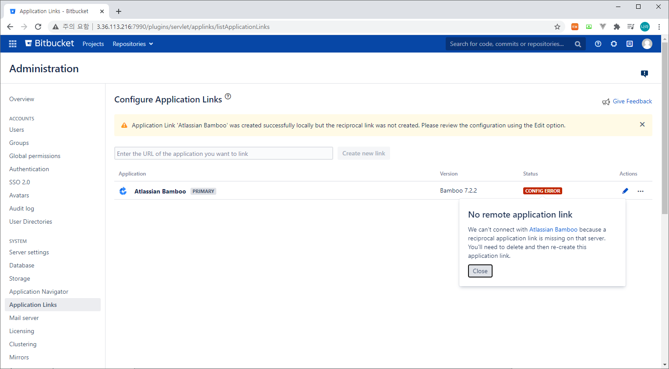Open Clustering page
669x369 pixels.
pyautogui.click(x=23, y=344)
